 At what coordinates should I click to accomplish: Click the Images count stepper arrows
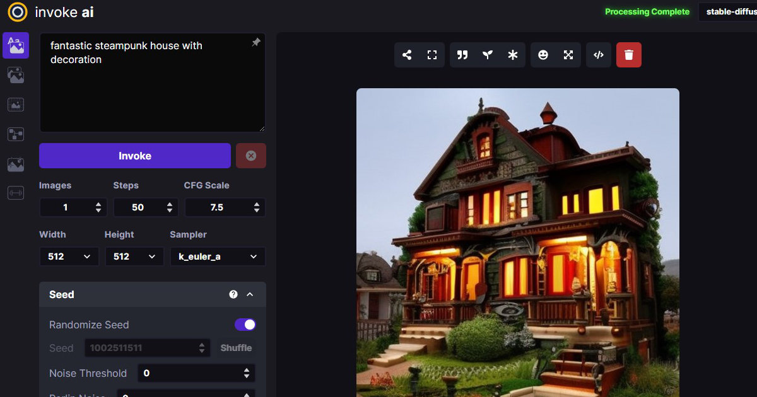pos(98,207)
